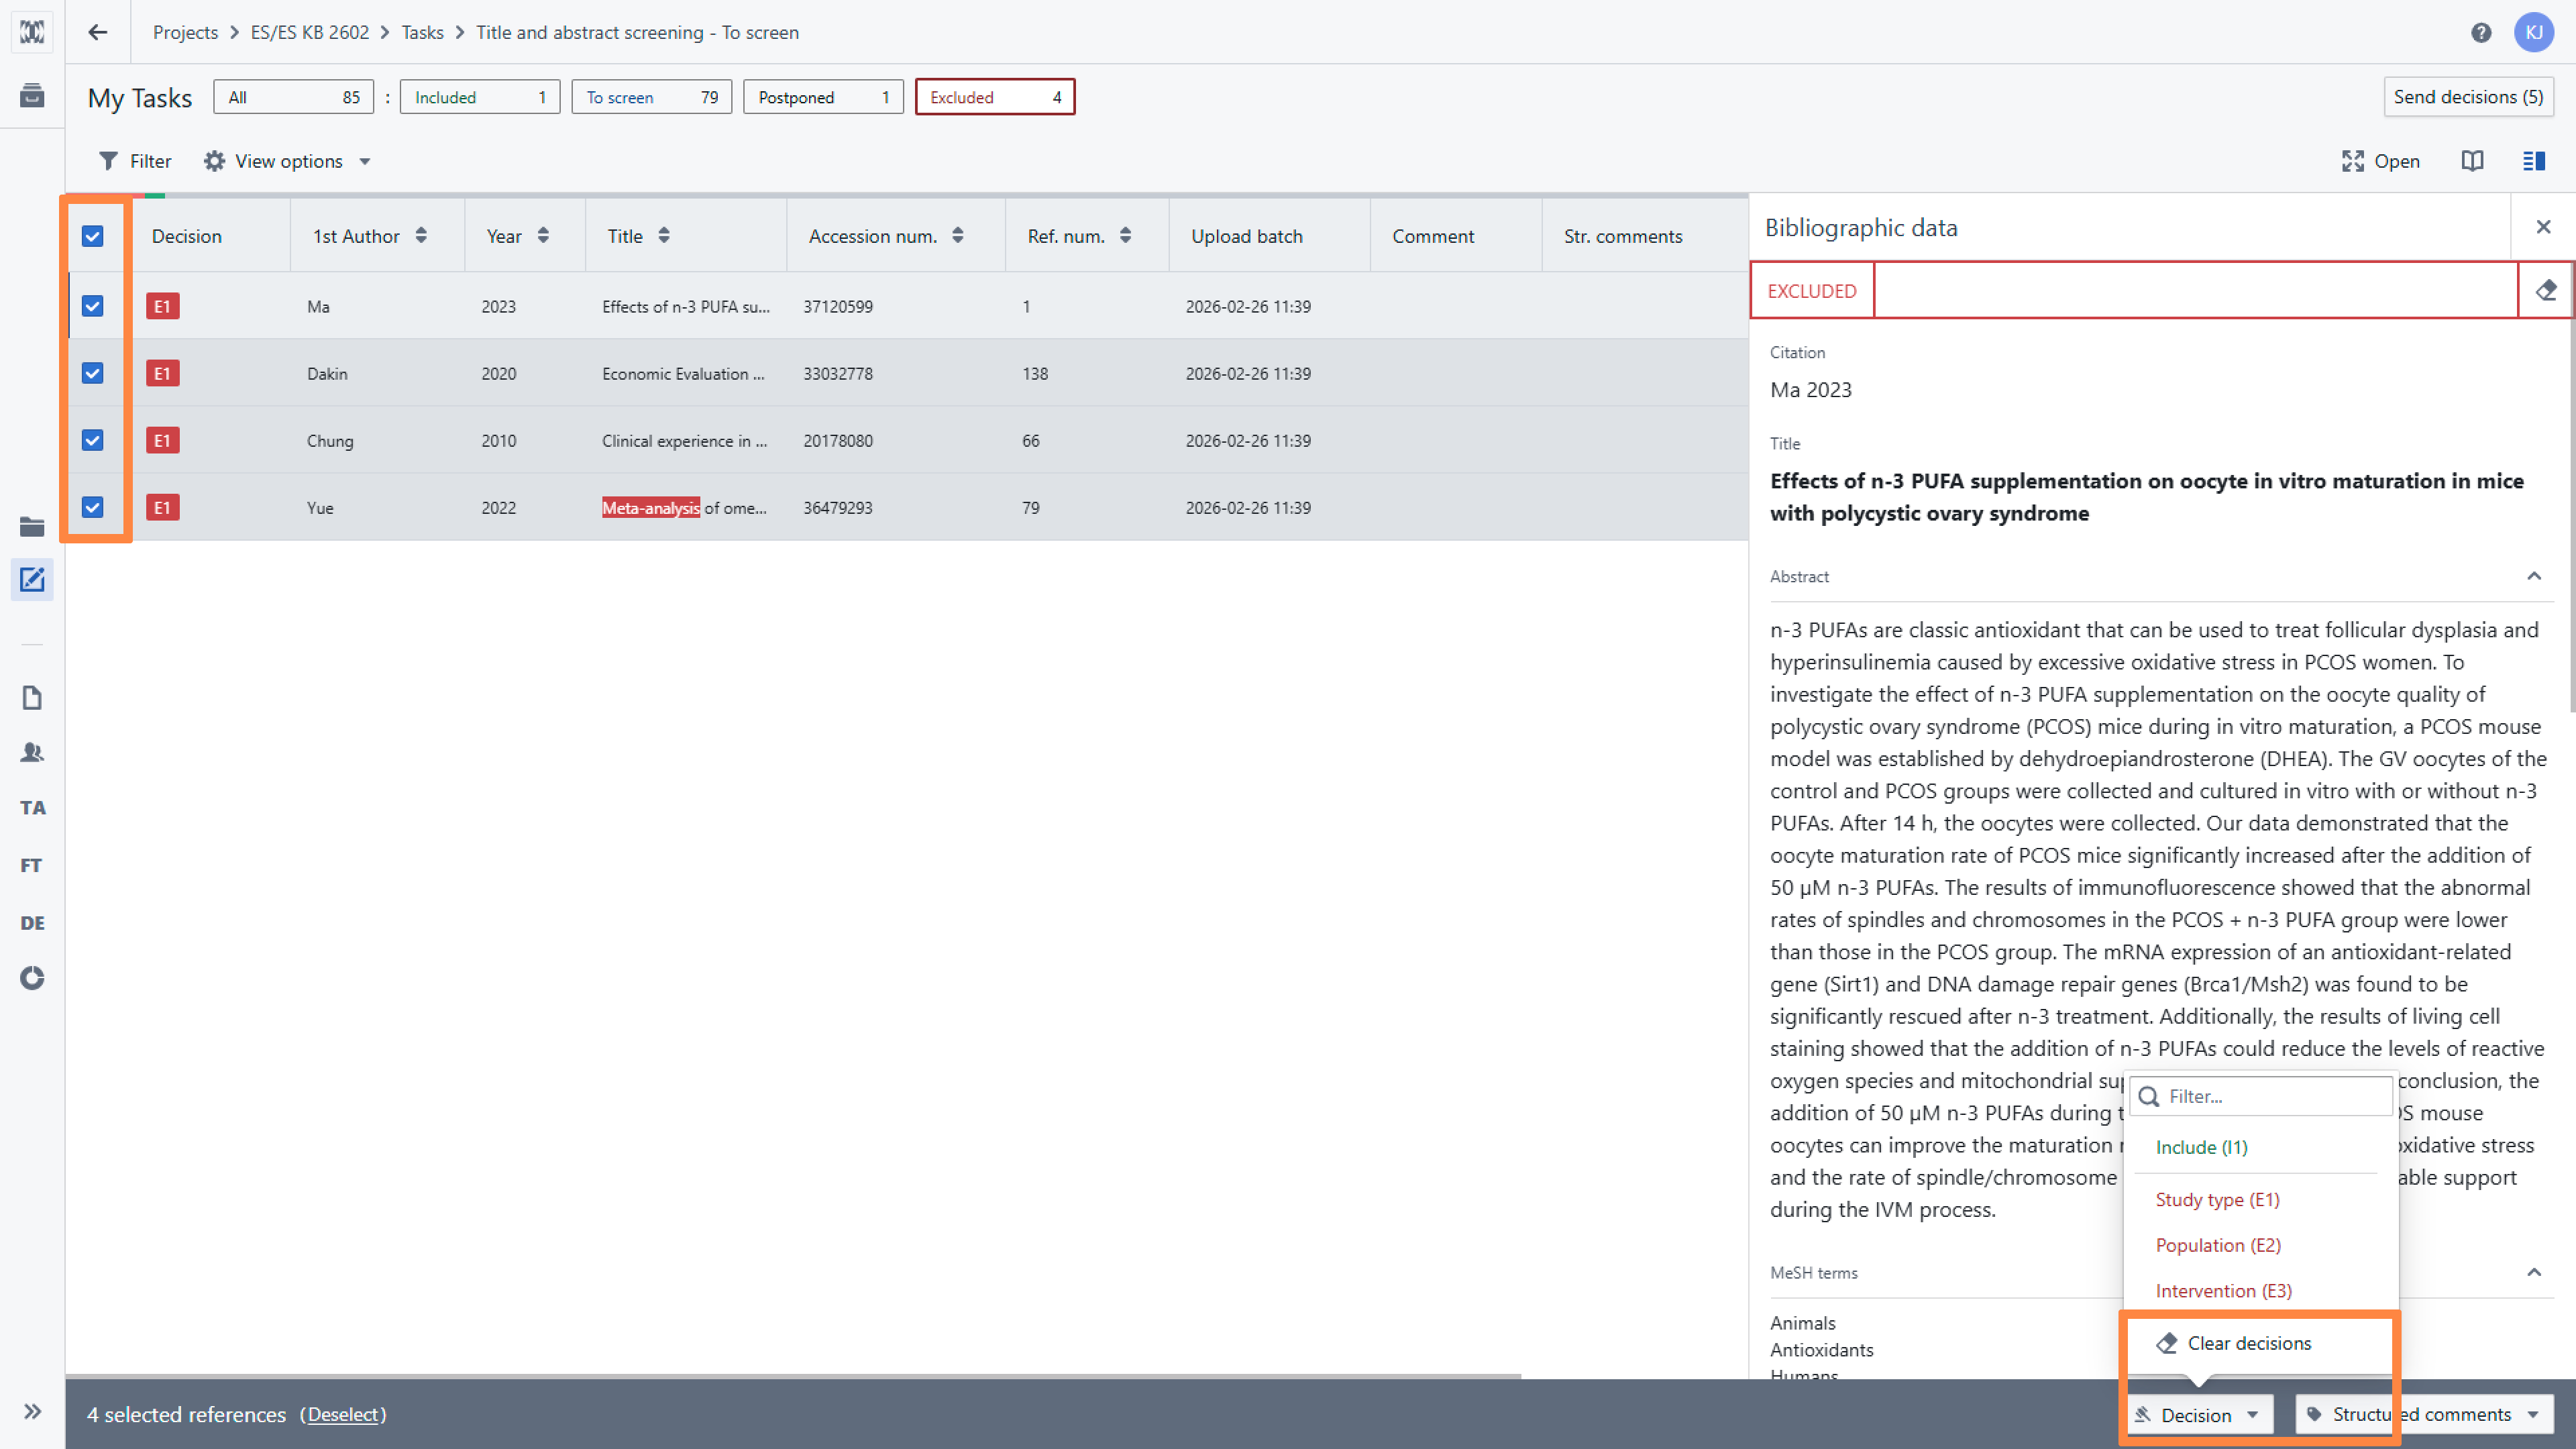Open the folder icon in left sidebar
Screen dimensions: 2576x1449
pyautogui.click(x=32, y=527)
